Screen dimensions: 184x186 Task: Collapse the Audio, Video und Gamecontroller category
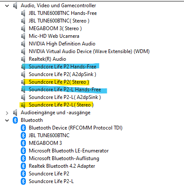[7, 6]
